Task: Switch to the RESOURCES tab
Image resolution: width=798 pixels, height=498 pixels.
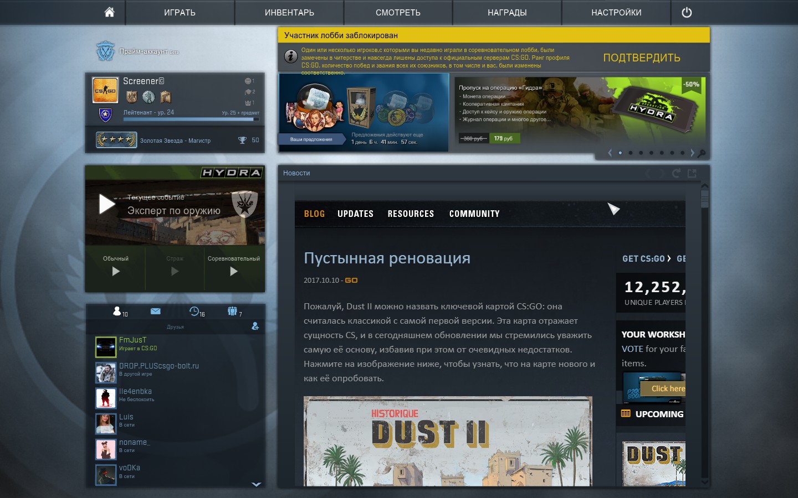Action: [411, 214]
